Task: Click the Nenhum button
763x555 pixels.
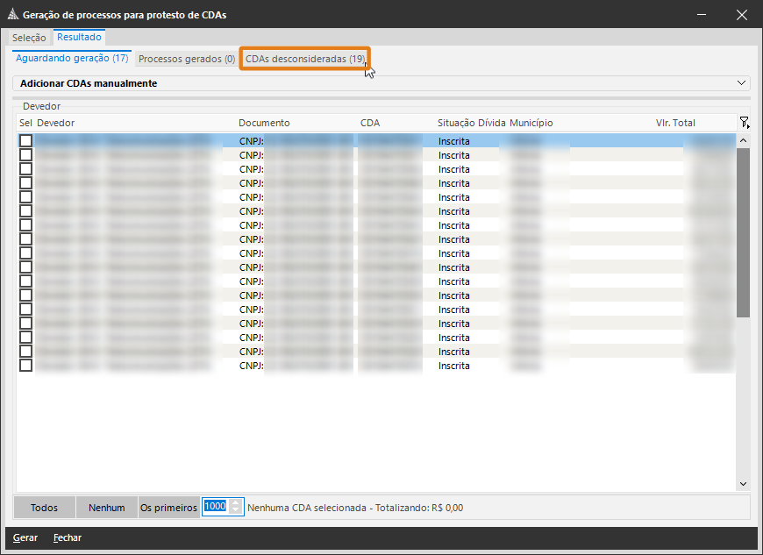Action: point(106,507)
